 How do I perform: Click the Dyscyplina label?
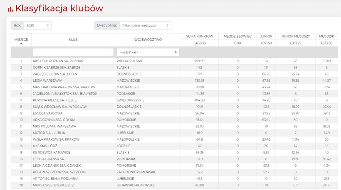[x=107, y=25]
